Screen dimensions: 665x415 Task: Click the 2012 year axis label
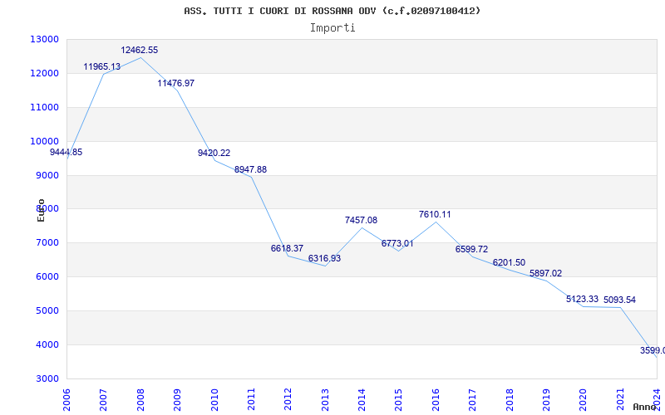pyautogui.click(x=288, y=399)
